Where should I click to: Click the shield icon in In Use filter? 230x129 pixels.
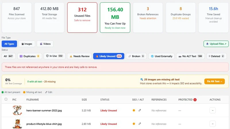pyautogui.click(x=47, y=56)
